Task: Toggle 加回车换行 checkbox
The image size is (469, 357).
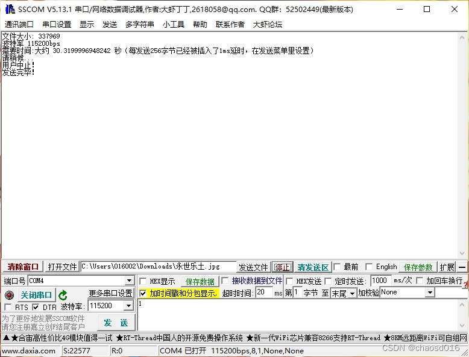Action: 420,281
